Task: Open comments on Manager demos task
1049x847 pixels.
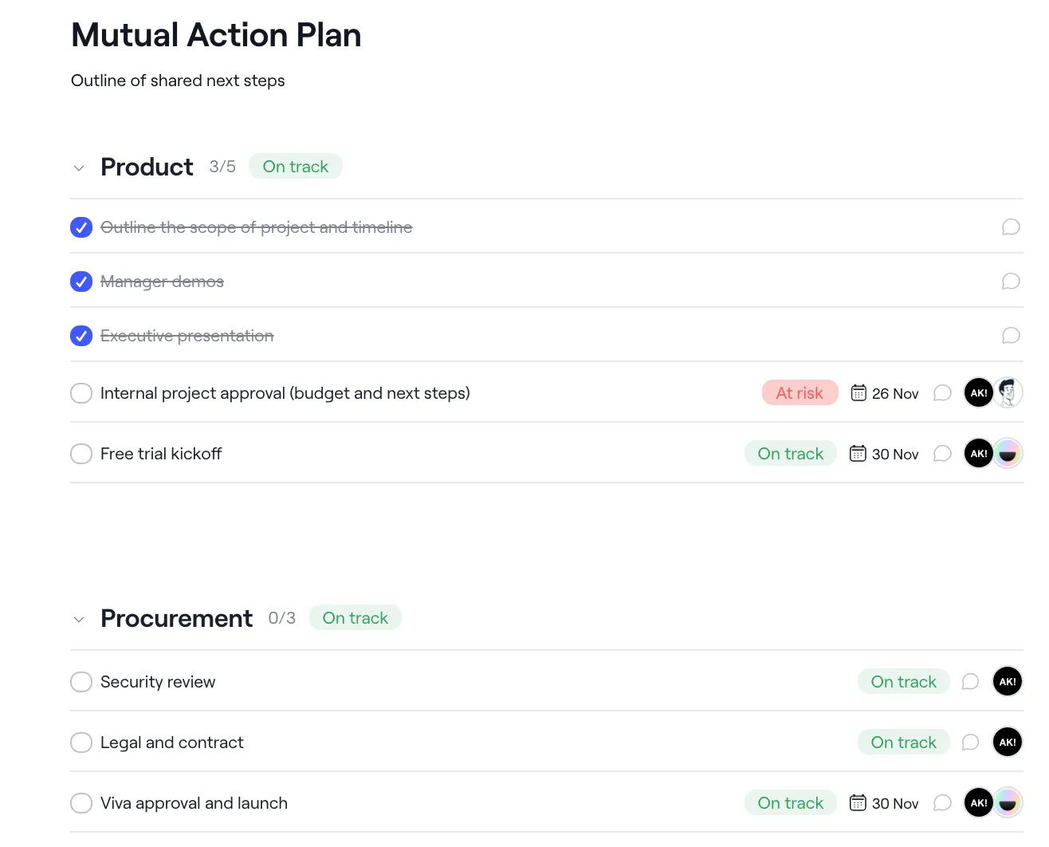Action: [1011, 282]
